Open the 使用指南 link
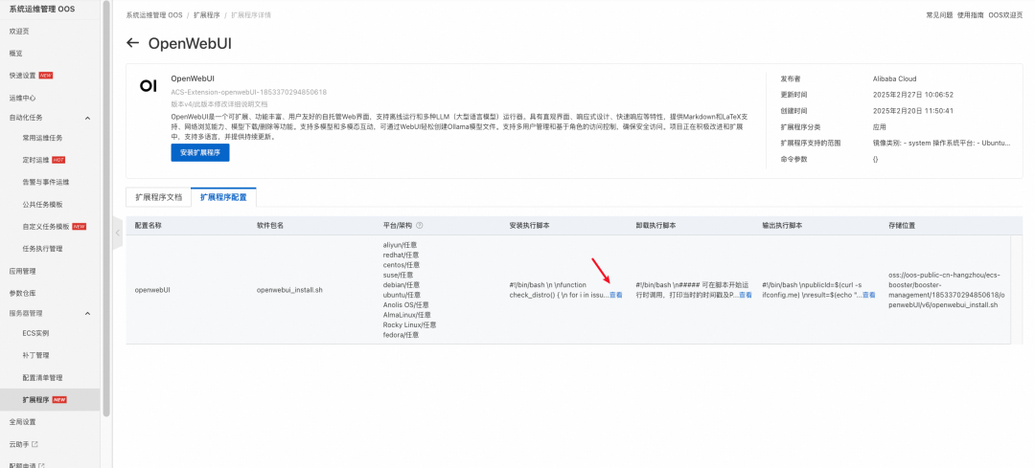The height and width of the screenshot is (468, 1035). pos(970,14)
